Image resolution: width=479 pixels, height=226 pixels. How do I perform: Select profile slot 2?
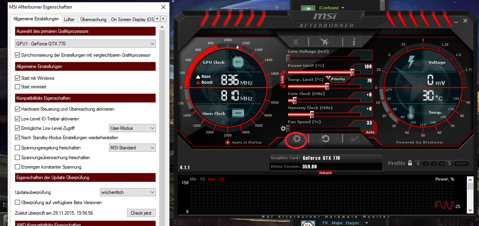(x=426, y=163)
